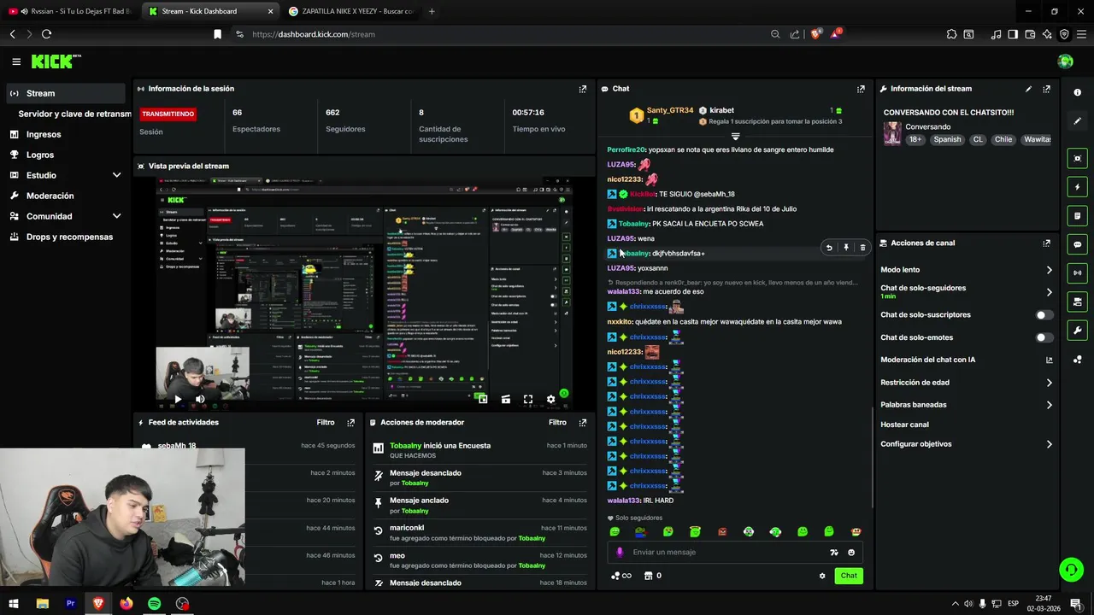The height and width of the screenshot is (615, 1094).
Task: Open the hamburger menu beside Kick logo
Action: (x=16, y=61)
